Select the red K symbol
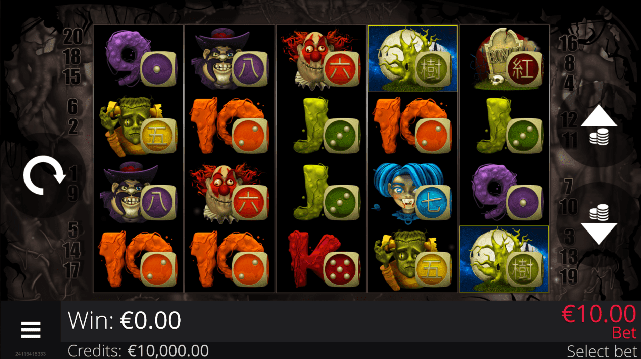Image resolution: width=641 pixels, height=359 pixels. tap(321, 259)
